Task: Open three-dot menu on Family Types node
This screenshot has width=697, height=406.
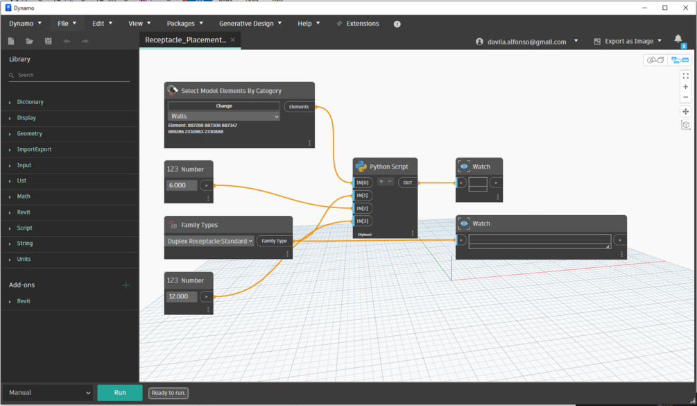Action: click(x=287, y=254)
